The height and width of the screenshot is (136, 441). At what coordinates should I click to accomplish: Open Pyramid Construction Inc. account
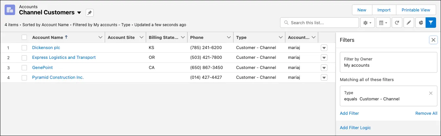(x=58, y=77)
